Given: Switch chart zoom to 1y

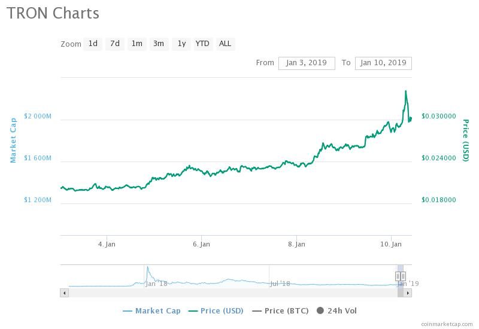Looking at the screenshot, I should [x=181, y=44].
